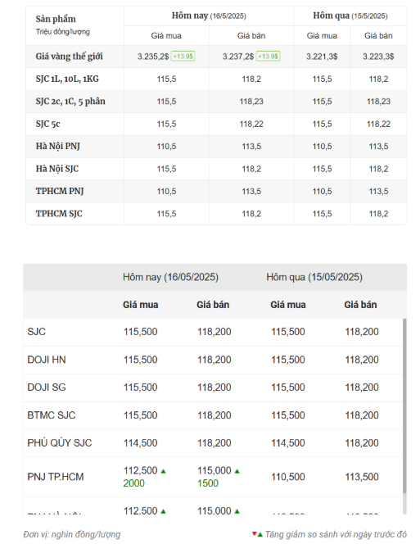Click the first 'Giá mua' header in lower table
Image resolution: width=420 pixels, height=553 pixels.
tap(140, 305)
